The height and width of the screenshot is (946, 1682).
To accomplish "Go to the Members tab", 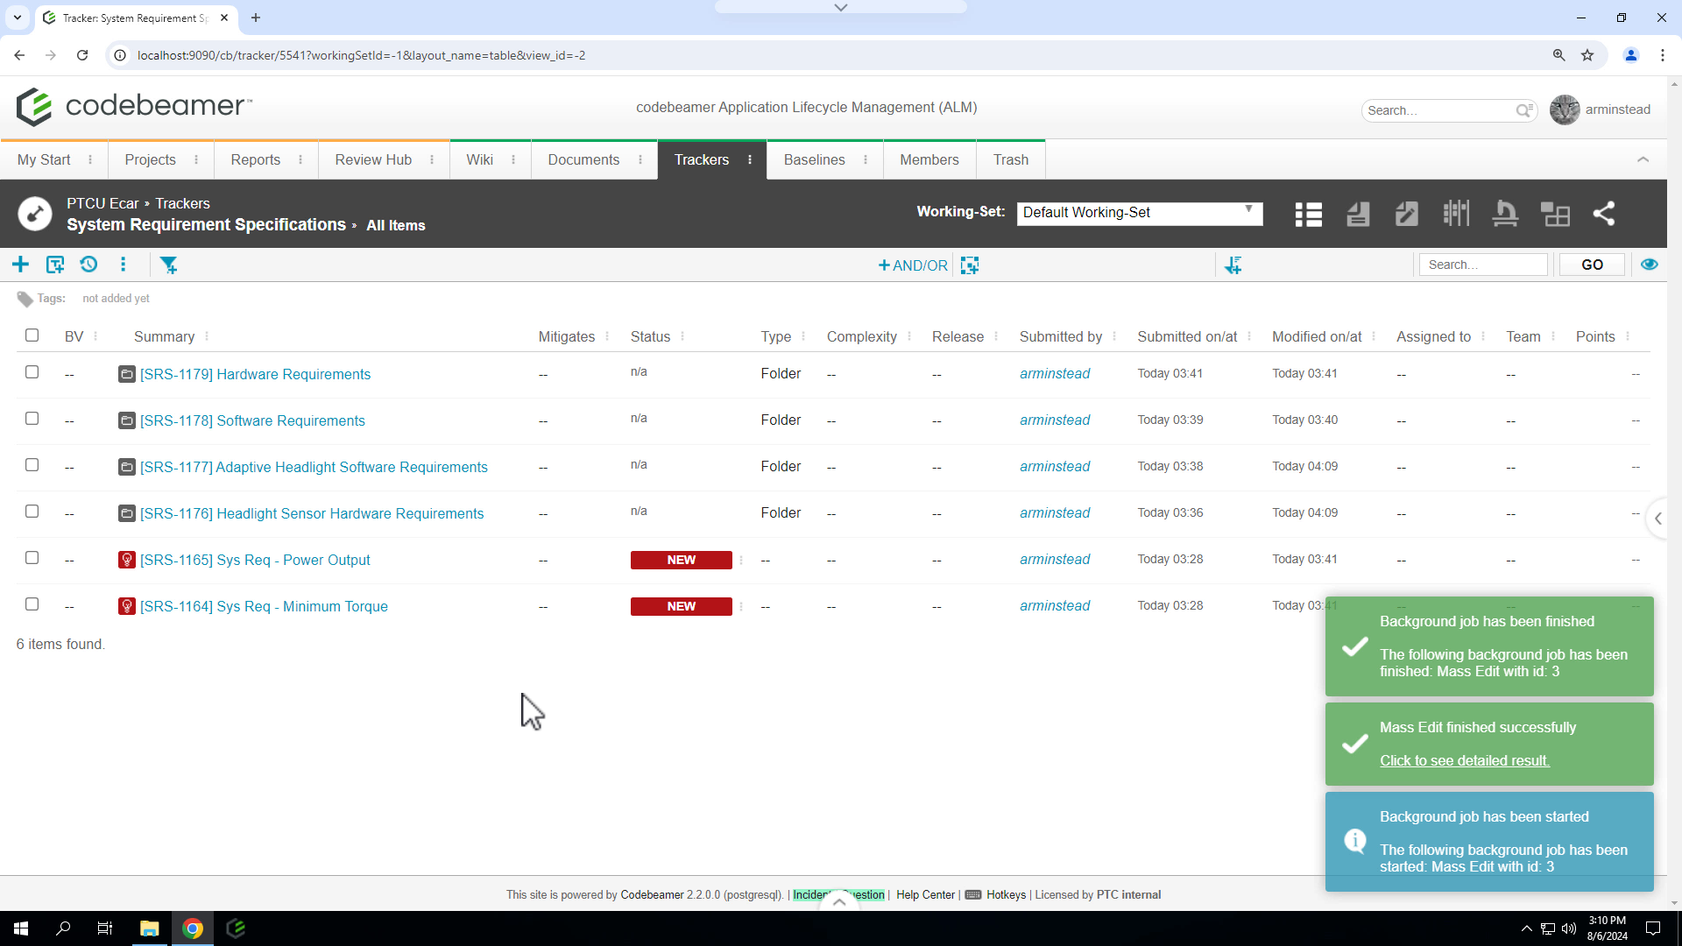I will [x=929, y=159].
